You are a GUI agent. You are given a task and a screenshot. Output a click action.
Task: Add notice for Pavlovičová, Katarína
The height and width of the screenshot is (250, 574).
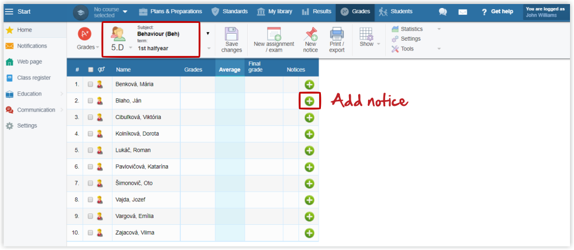(309, 167)
